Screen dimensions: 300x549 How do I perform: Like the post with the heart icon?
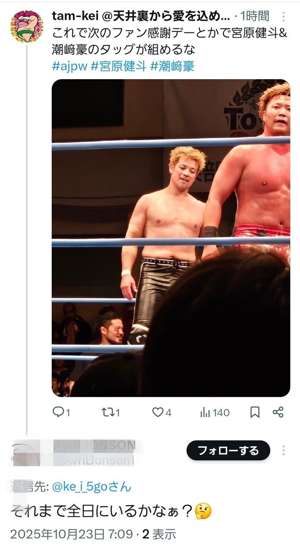click(x=158, y=412)
